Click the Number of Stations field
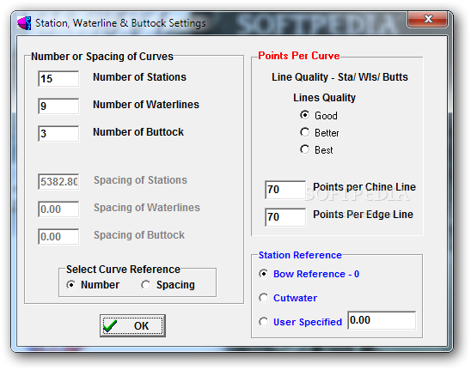The width and height of the screenshot is (471, 370). (58, 79)
